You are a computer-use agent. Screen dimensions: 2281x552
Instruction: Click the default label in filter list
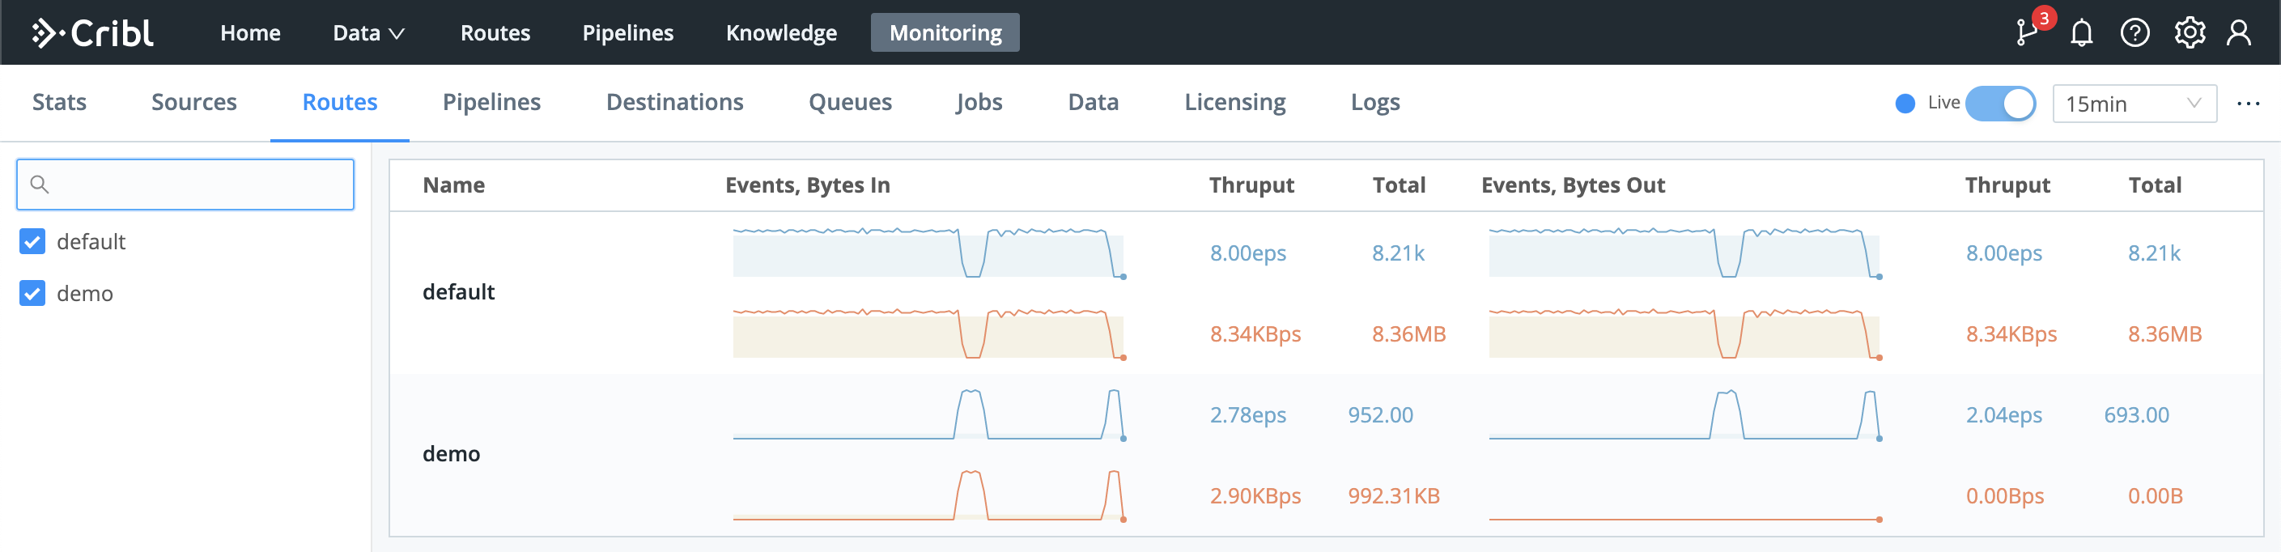[x=91, y=241]
